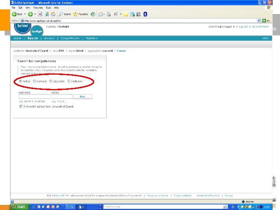
Task: Open the Favorites star in toolbar
Action: coord(81,14)
